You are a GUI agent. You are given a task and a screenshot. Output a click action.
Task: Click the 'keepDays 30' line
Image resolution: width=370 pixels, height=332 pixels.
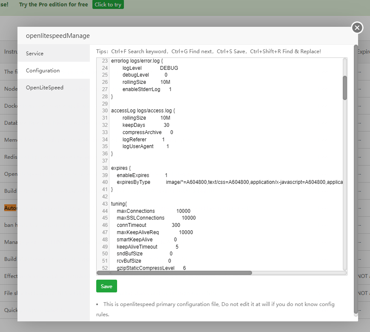(x=146, y=125)
